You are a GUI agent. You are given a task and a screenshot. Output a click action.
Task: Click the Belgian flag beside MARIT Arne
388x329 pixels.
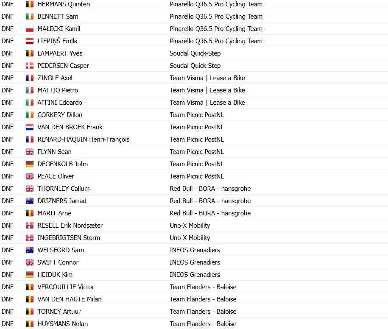point(29,213)
